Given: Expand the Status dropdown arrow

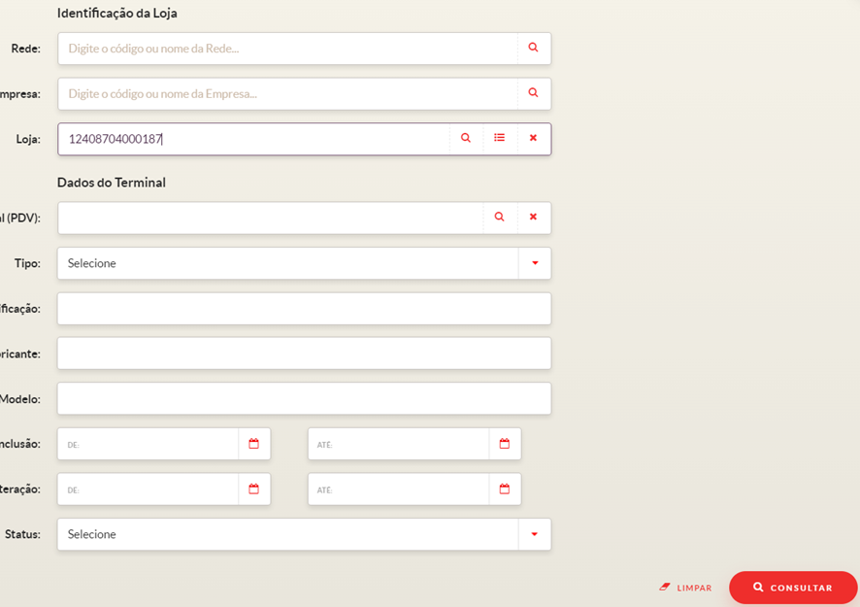Looking at the screenshot, I should (535, 534).
